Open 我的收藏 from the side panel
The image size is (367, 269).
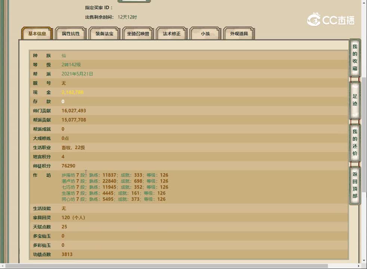tap(355, 58)
